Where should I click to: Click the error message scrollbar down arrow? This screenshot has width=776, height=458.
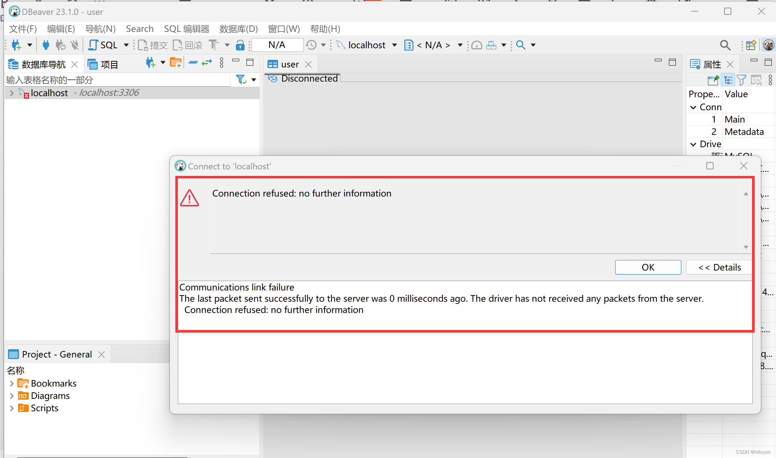(746, 247)
